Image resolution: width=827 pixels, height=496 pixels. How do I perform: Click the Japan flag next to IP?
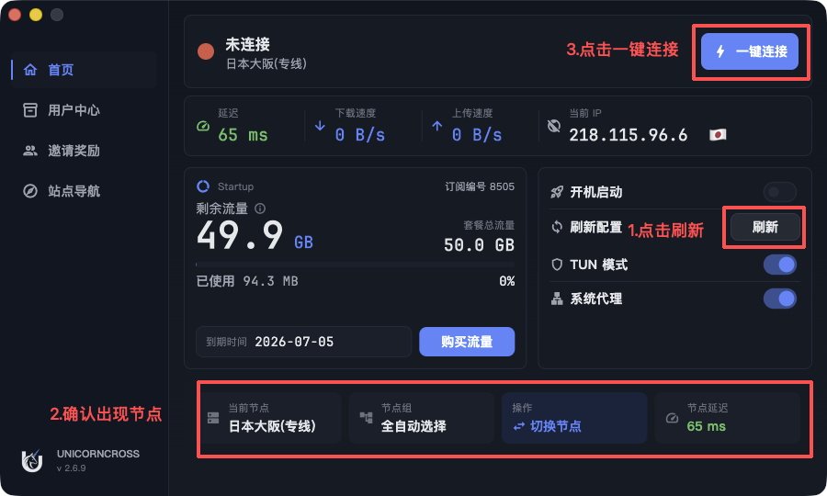pyautogui.click(x=718, y=135)
